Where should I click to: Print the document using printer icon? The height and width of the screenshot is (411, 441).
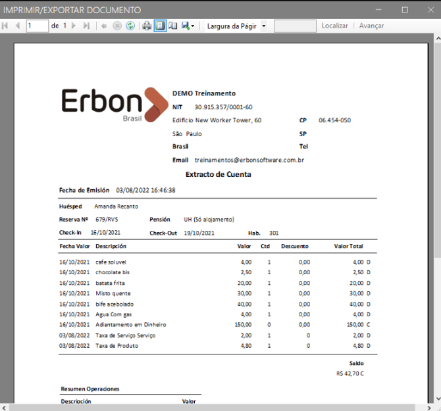(x=147, y=26)
